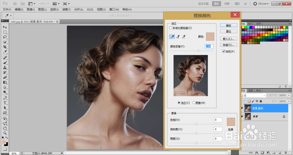Select the Lasso tool

[5, 37]
